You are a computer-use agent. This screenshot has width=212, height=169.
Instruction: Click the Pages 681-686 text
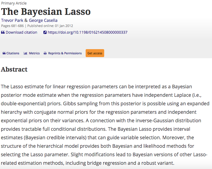[x=12, y=26]
